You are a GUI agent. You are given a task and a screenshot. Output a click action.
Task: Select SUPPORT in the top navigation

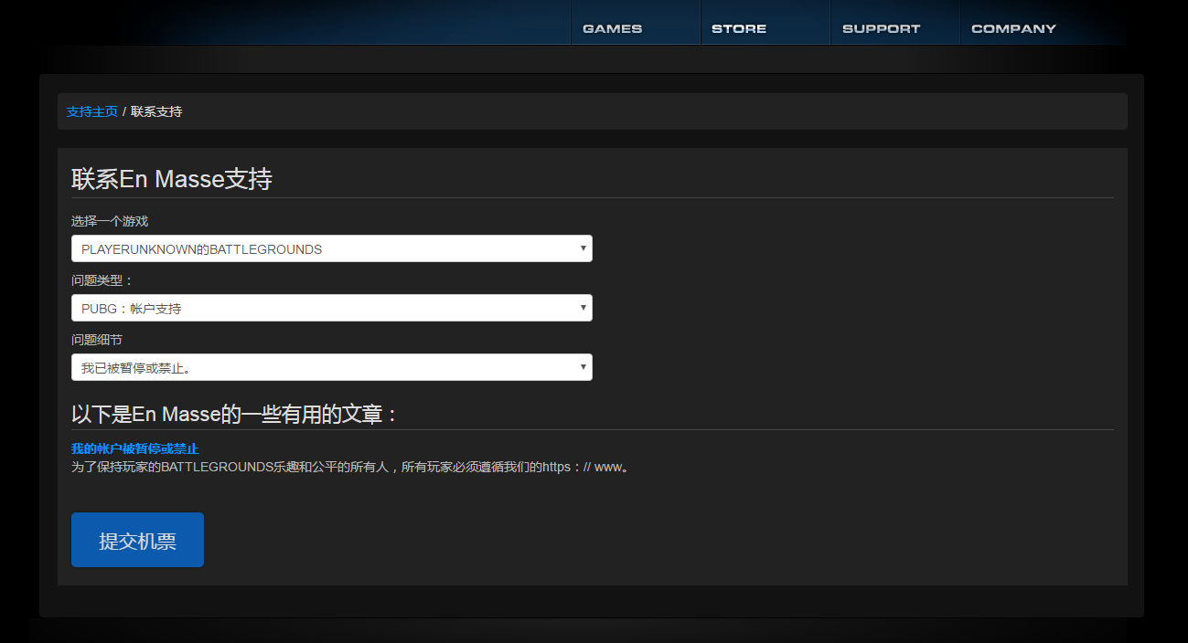[x=881, y=28]
